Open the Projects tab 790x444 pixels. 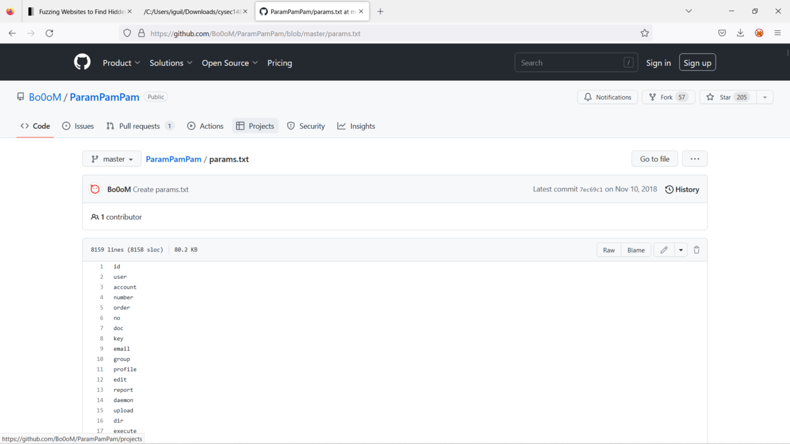255,126
